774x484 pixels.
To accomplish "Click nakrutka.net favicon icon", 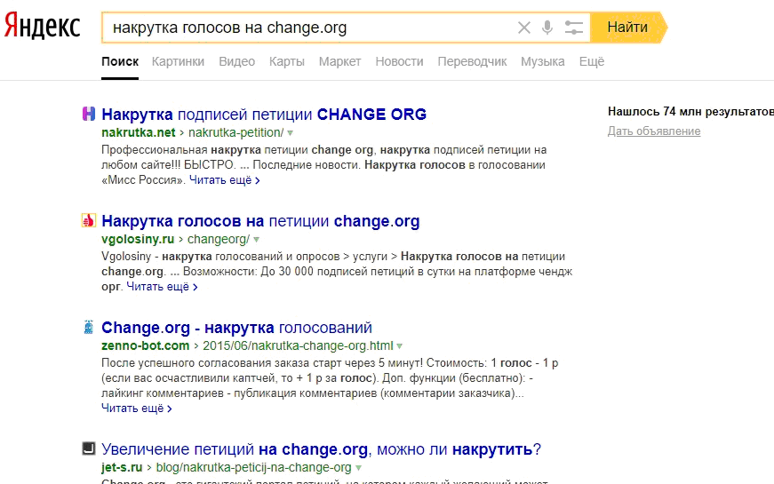I will pos(89,114).
